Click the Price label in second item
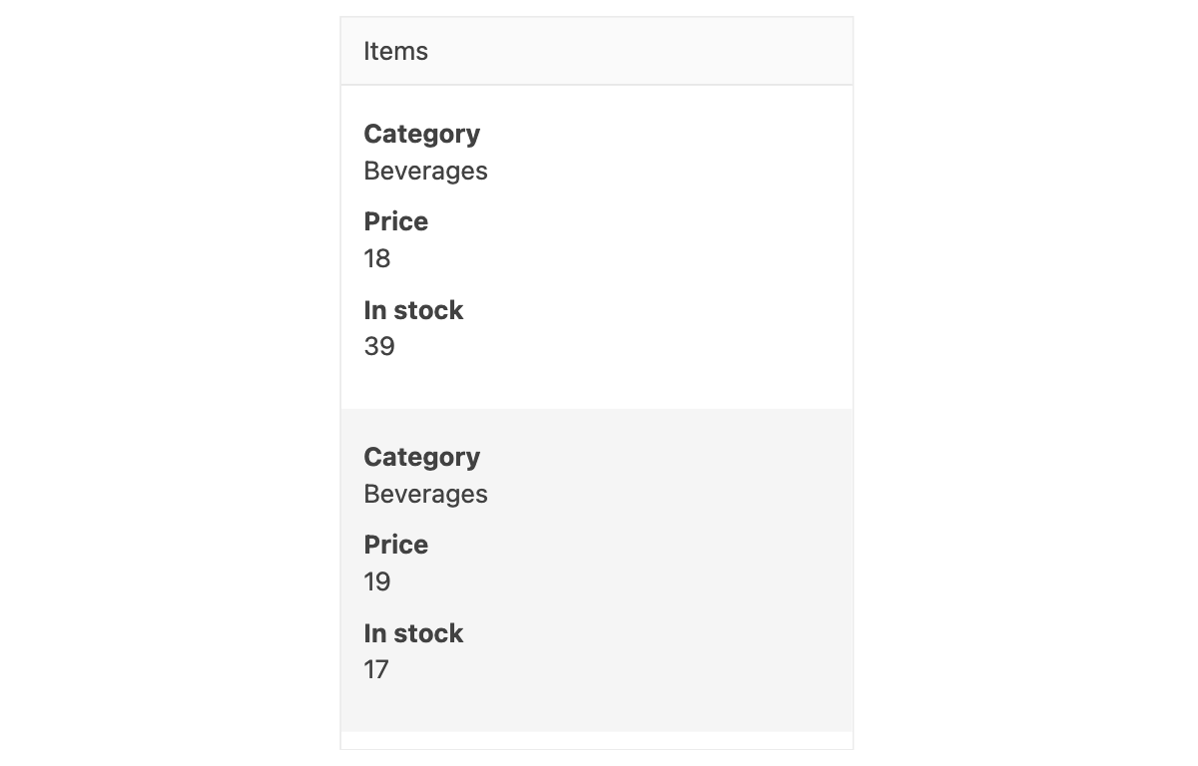The width and height of the screenshot is (1198, 766). tap(395, 545)
